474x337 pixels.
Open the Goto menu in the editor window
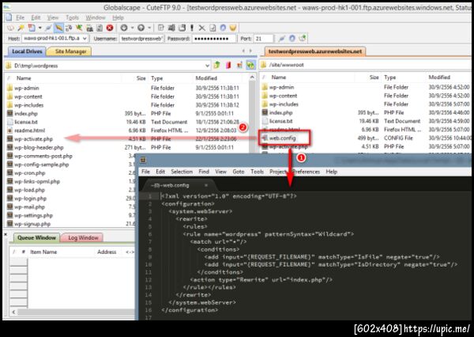(239, 172)
